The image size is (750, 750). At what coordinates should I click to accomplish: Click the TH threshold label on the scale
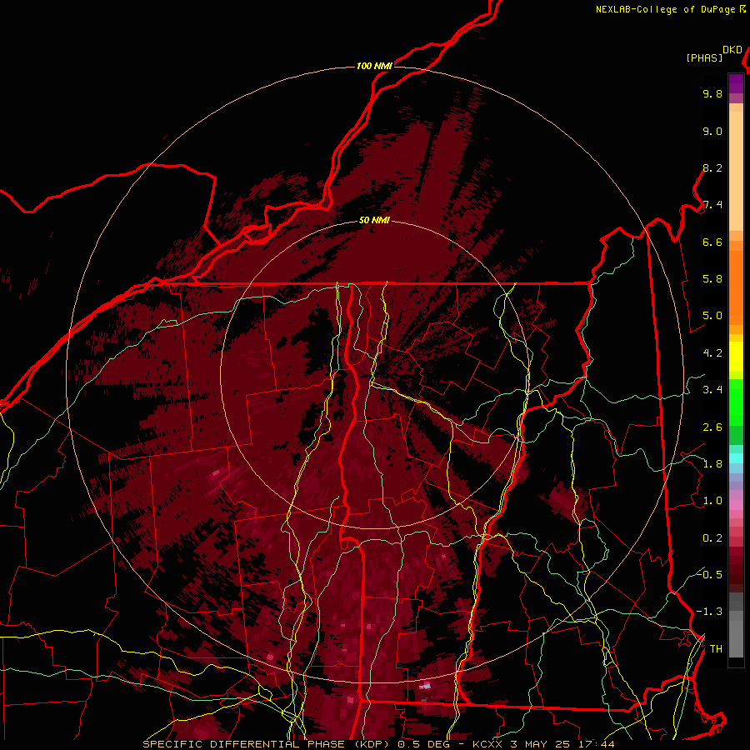click(716, 649)
